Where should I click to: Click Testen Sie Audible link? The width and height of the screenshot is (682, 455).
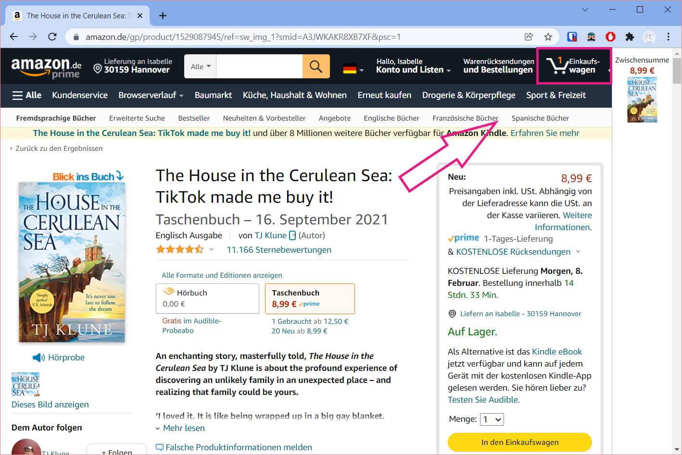(483, 400)
